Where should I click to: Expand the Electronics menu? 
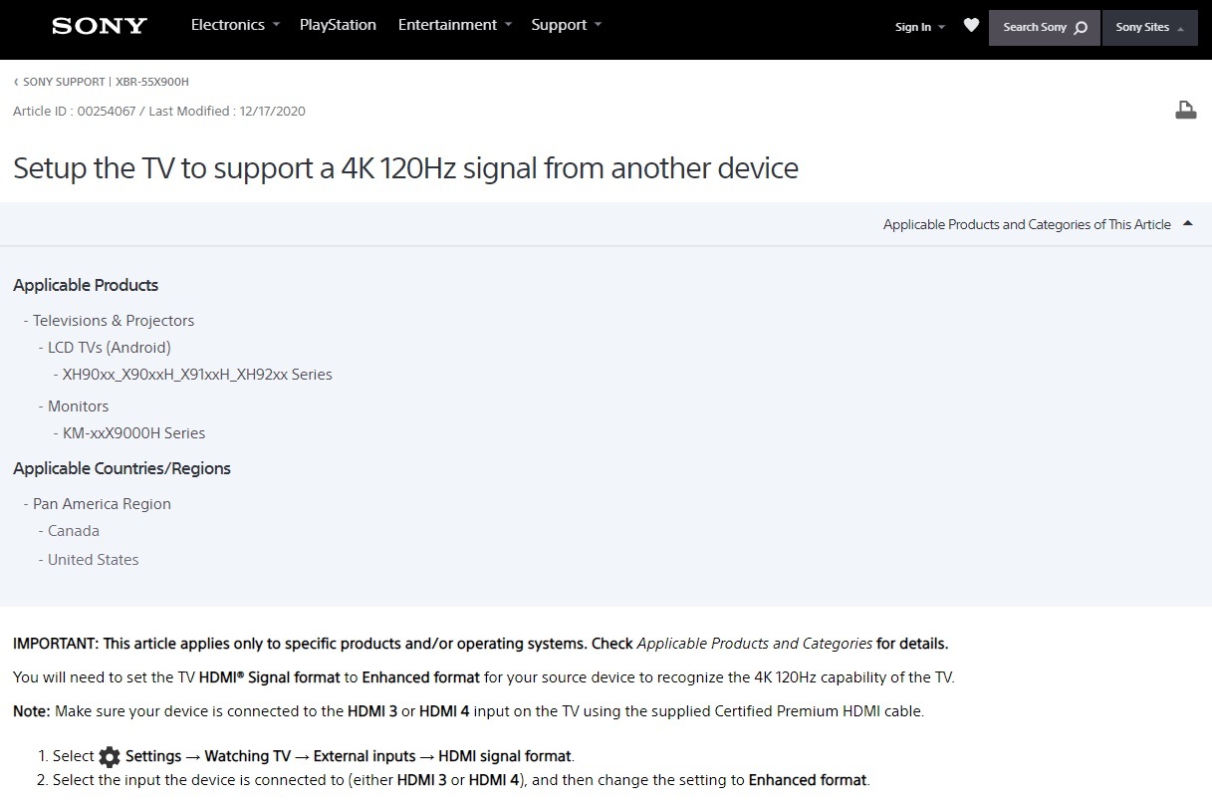(235, 25)
